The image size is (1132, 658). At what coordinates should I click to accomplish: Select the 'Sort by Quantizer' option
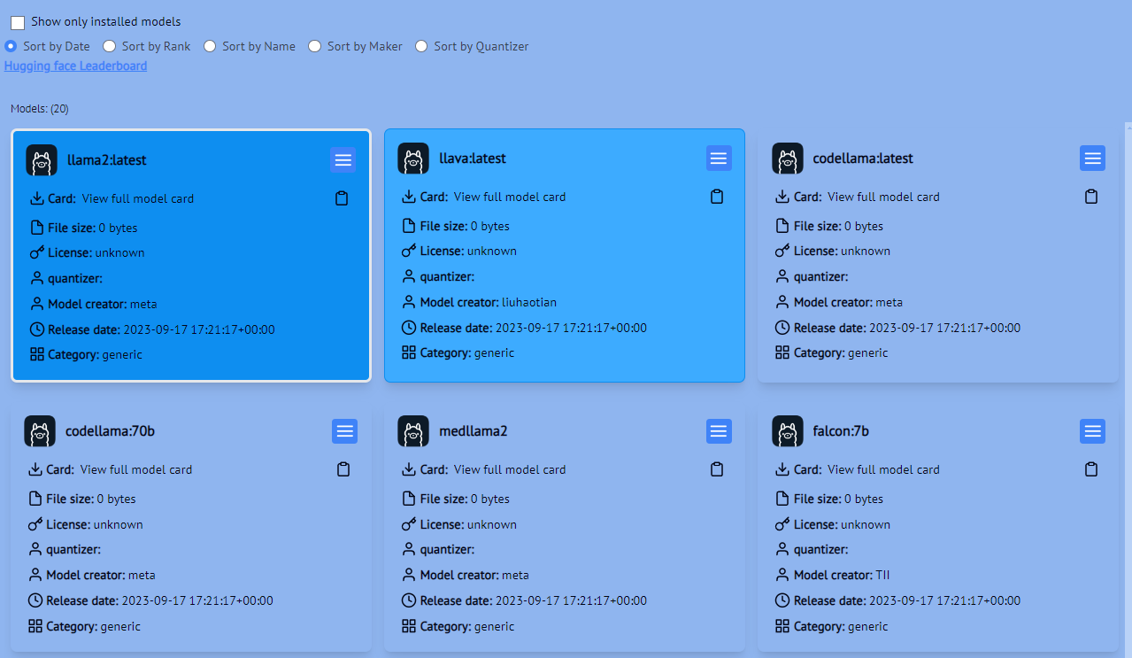click(x=421, y=45)
